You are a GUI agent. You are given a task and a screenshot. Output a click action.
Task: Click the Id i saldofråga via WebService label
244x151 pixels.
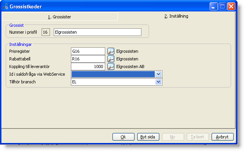tap(37, 74)
